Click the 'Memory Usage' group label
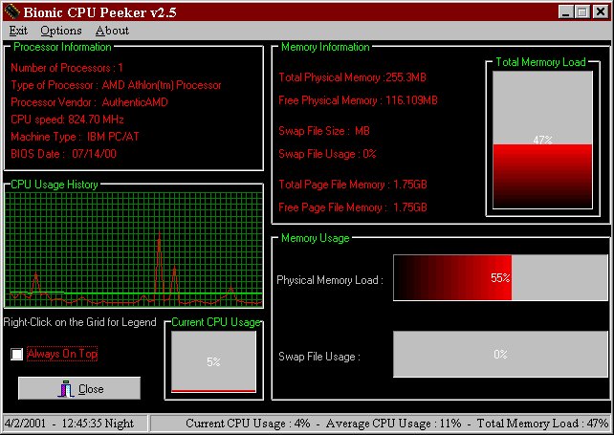Screen dimensions: 614x435 [316, 238]
